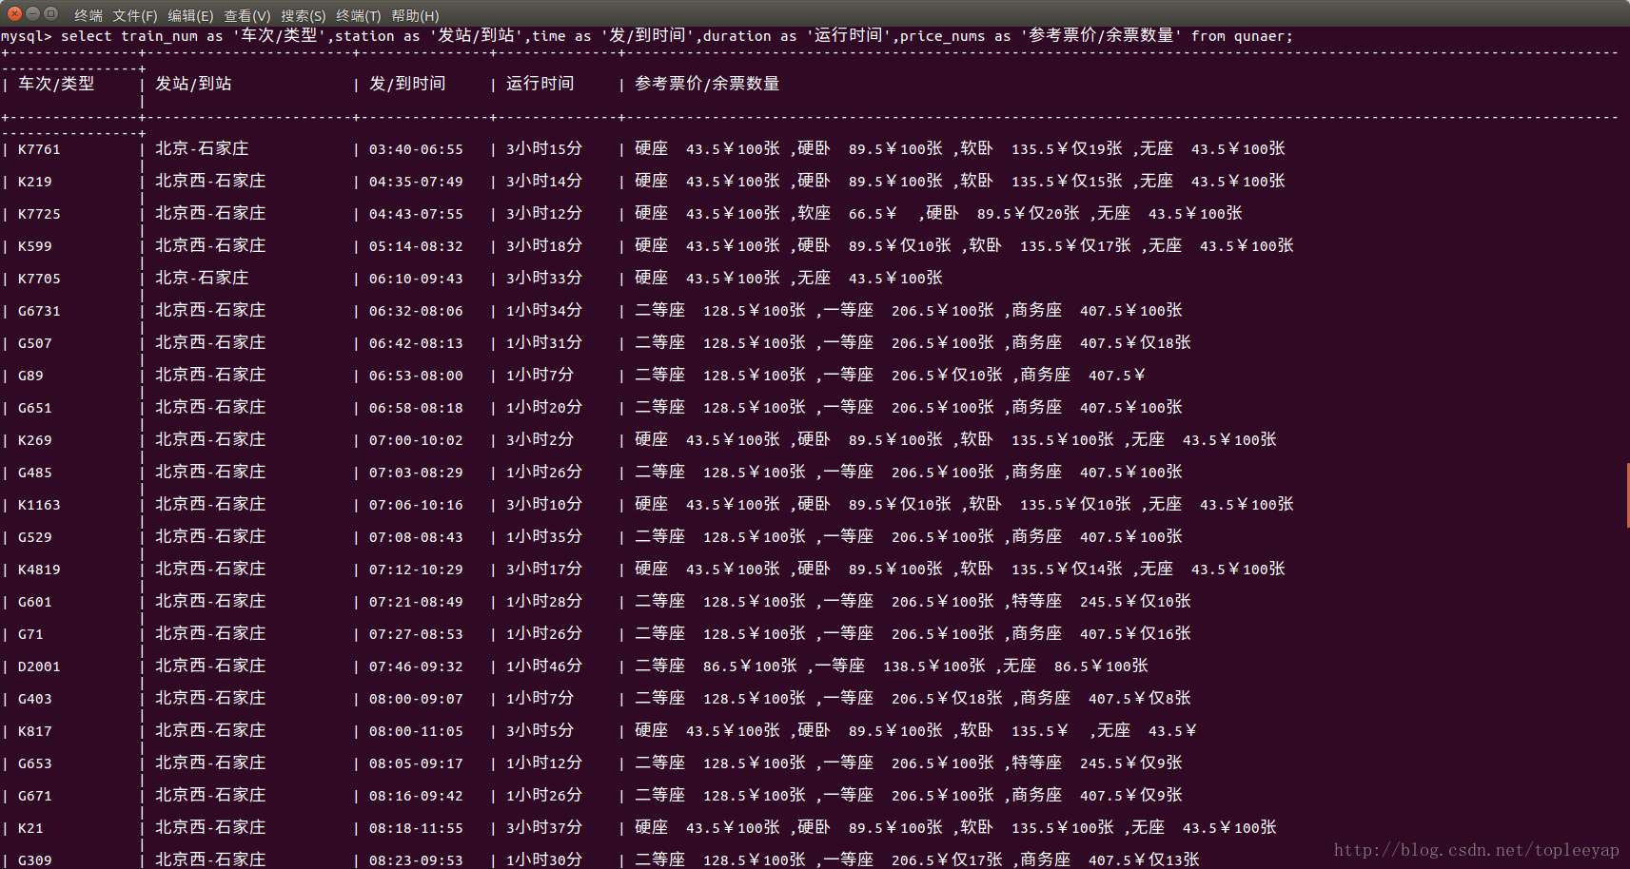This screenshot has height=869, width=1630.
Task: Open the 搜索(S) menu
Action: (x=304, y=15)
